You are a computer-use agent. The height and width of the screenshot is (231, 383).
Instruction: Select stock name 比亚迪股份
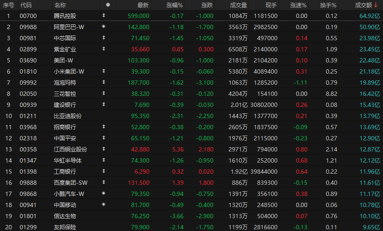pos(67,116)
